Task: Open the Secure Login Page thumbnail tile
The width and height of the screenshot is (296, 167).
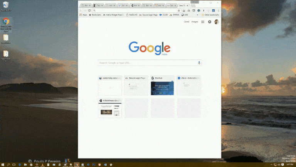Action: (136, 85)
